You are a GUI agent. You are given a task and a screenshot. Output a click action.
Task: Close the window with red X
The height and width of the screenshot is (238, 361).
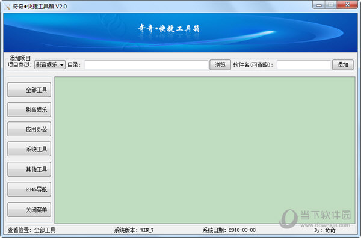(x=347, y=5)
